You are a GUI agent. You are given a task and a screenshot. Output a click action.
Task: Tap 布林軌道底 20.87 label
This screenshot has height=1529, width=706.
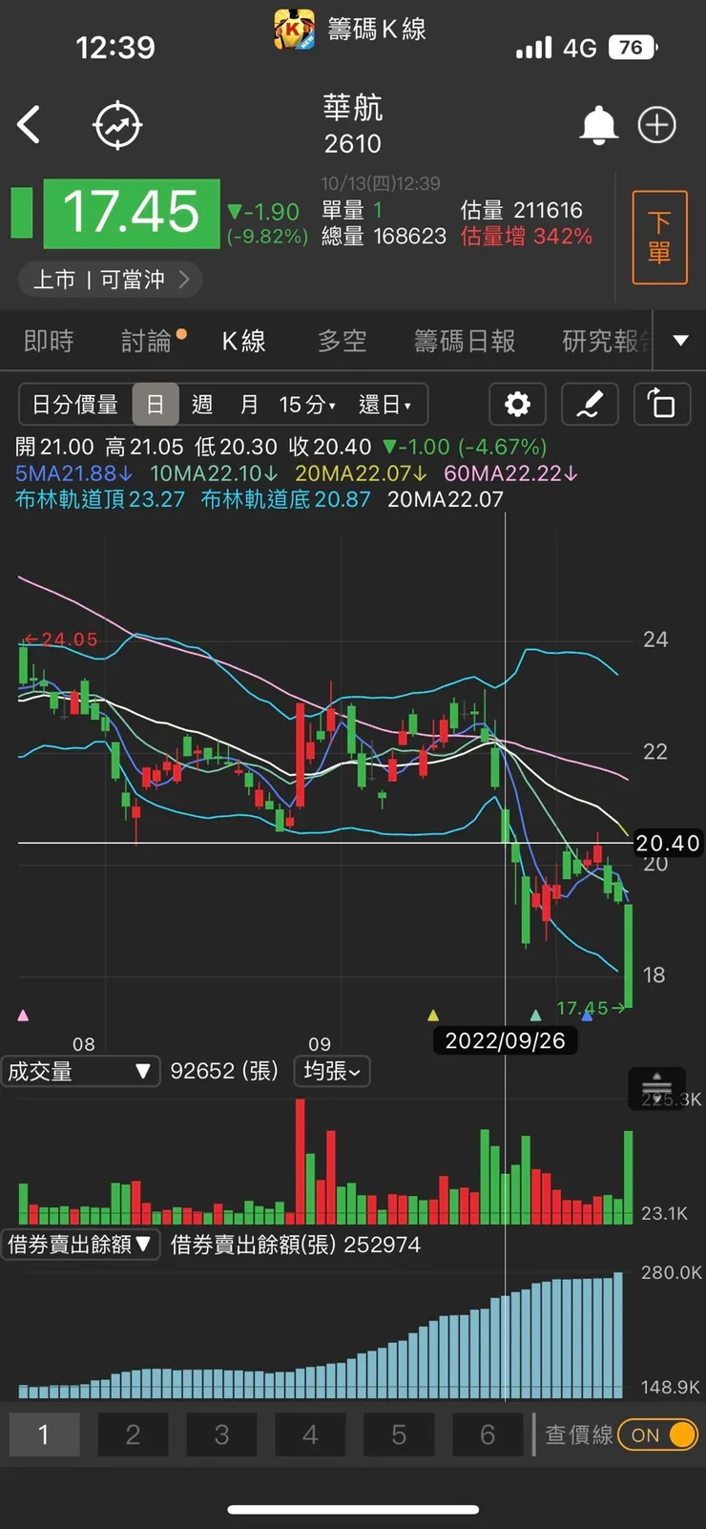click(x=285, y=499)
